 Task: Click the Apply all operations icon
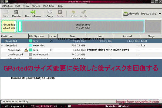(x=83, y=12)
